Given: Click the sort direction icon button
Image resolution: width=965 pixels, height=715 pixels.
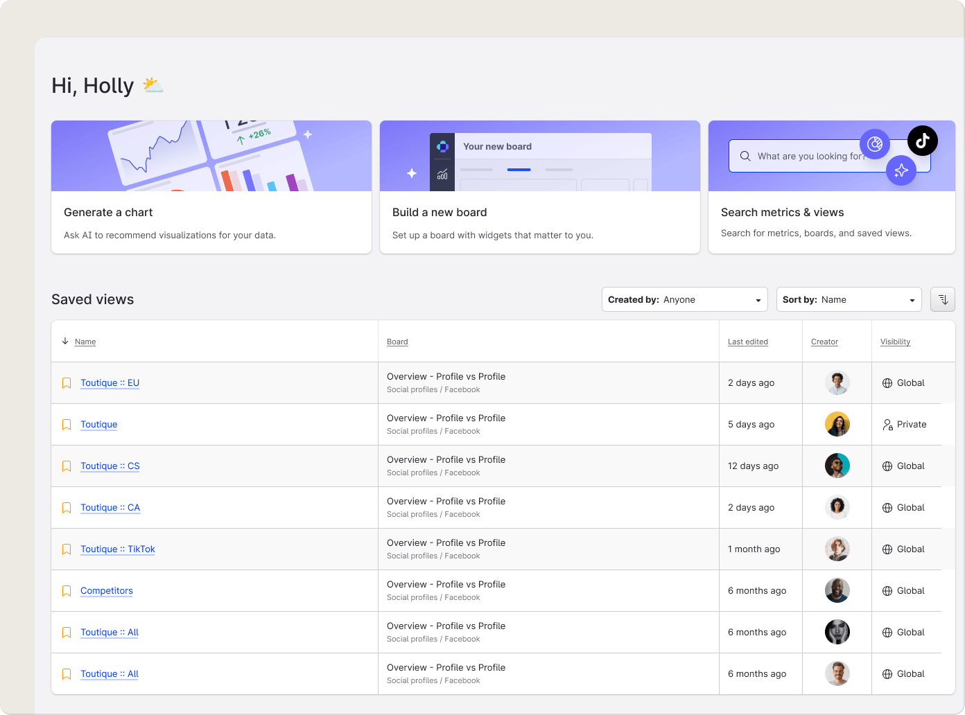Looking at the screenshot, I should click(x=943, y=299).
